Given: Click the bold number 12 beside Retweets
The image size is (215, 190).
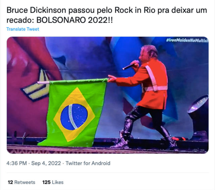Looking at the screenshot, I should (10, 182).
